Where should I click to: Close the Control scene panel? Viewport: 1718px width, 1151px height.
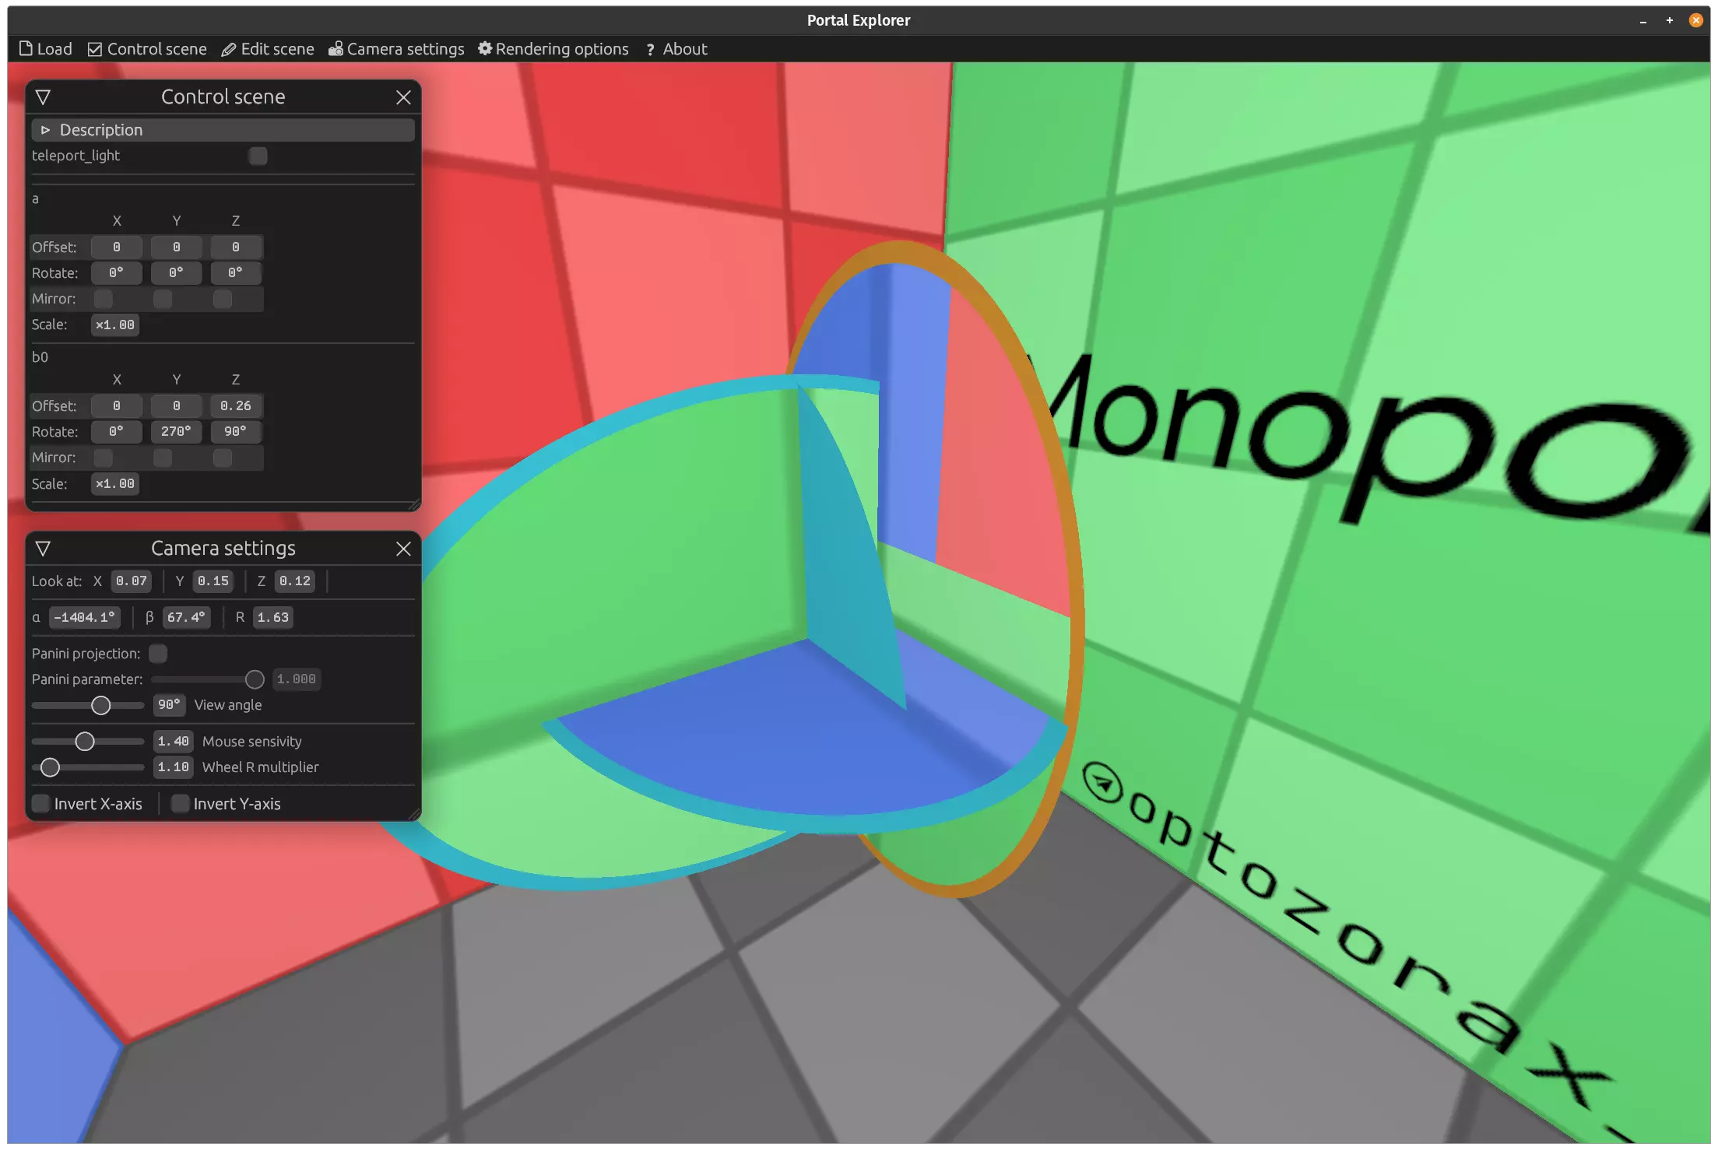[x=403, y=97]
